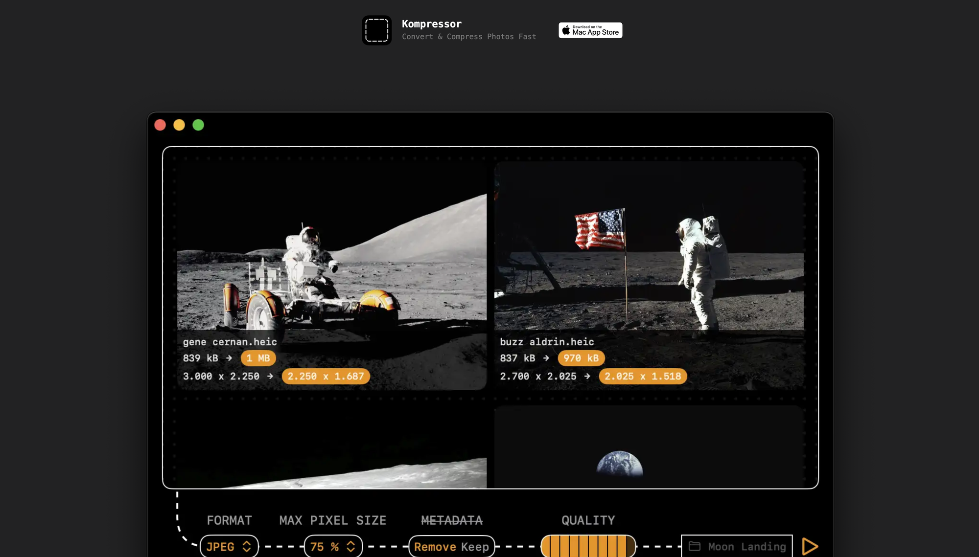Click the 2.025 x 1.518 dimensions badge

(x=643, y=376)
